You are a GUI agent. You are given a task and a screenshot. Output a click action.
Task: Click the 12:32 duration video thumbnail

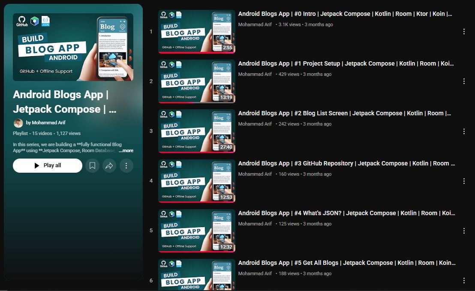(197, 231)
